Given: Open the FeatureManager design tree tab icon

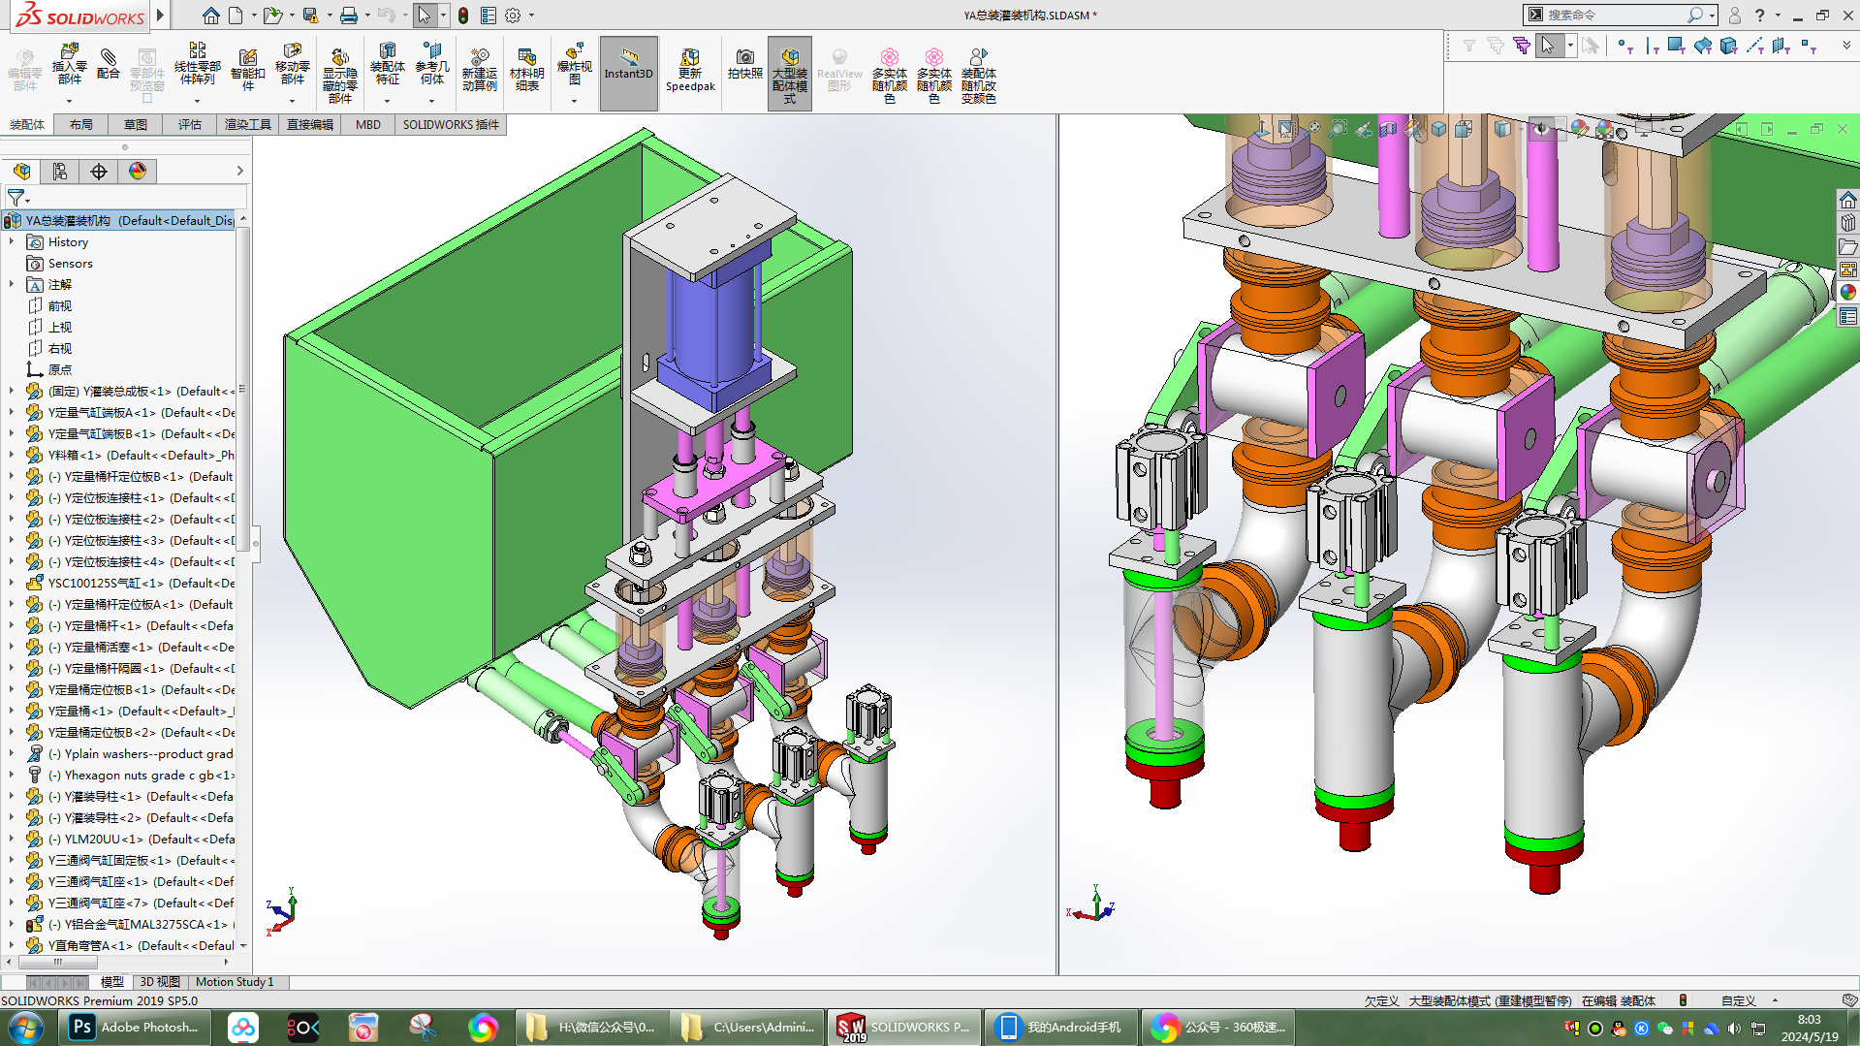Looking at the screenshot, I should click(21, 172).
